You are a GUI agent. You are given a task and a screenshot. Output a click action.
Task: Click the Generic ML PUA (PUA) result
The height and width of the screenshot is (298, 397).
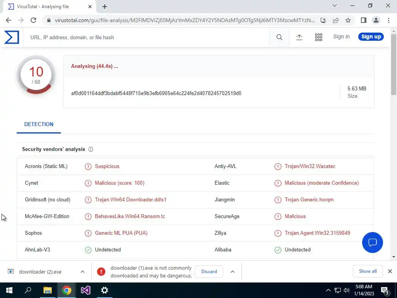pos(121,233)
